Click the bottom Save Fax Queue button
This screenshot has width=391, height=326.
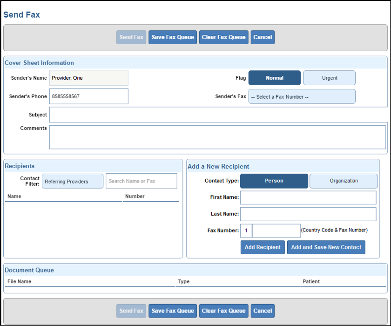pos(173,311)
